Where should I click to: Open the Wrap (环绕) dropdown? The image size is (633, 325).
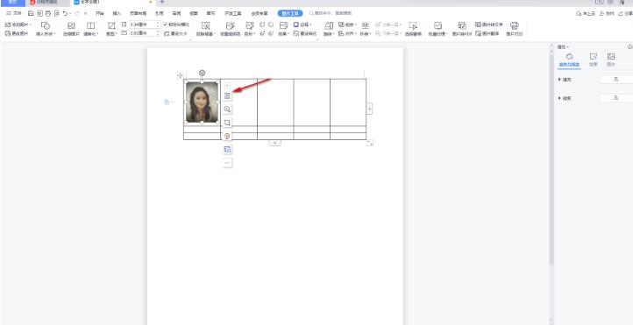366,28
